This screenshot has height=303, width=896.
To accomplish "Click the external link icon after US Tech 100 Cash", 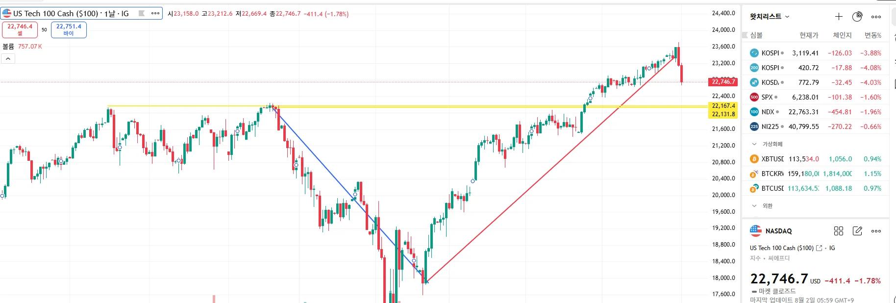I will (x=819, y=248).
